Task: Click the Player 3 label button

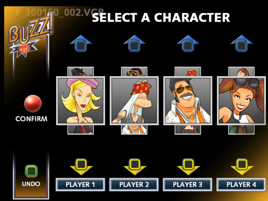Action: click(x=188, y=185)
